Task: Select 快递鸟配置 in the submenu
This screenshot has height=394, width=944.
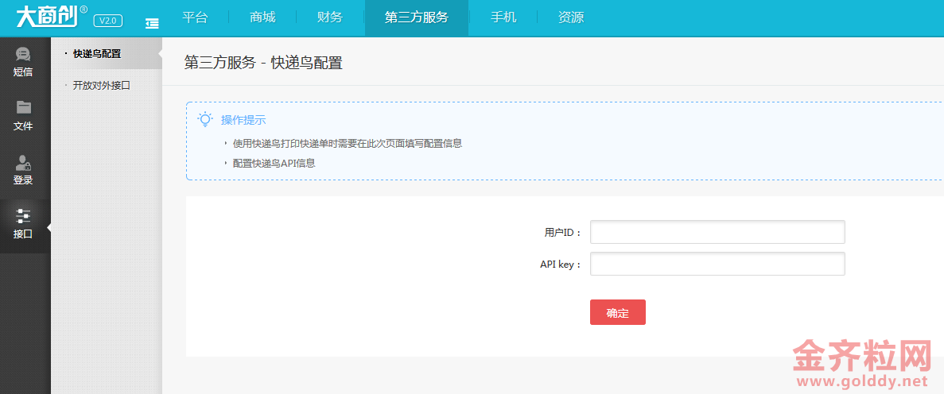Action: click(x=97, y=54)
